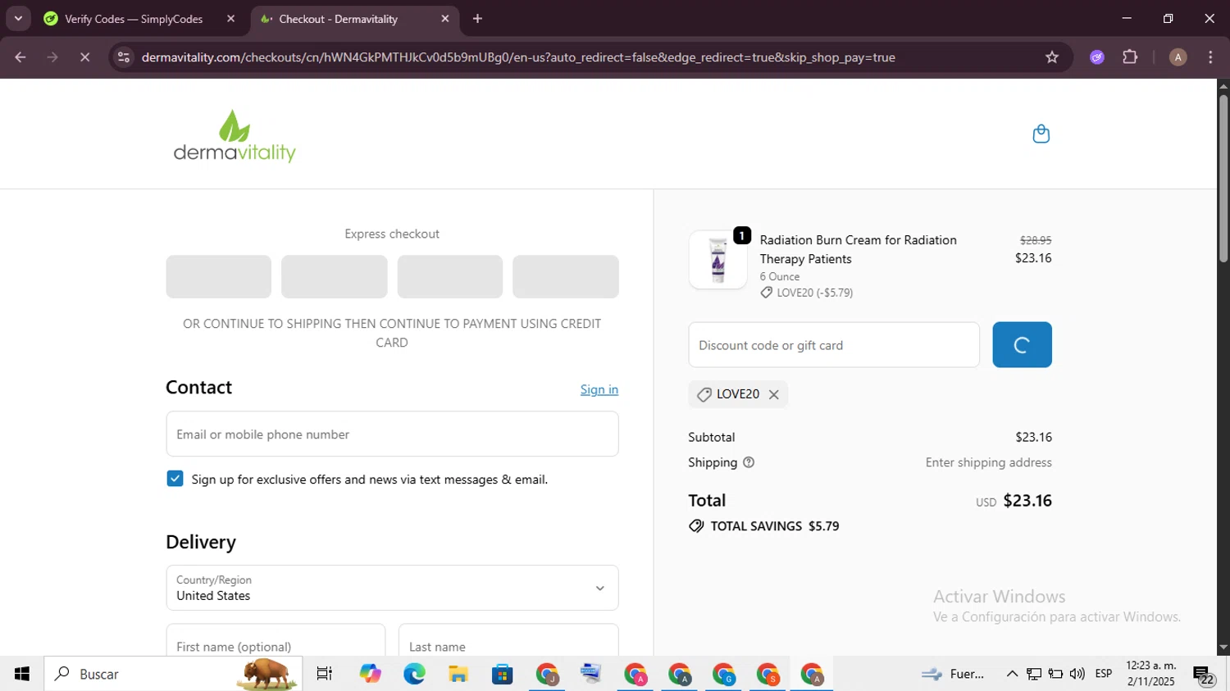View site information icon in address bar
This screenshot has width=1230, height=691.
[x=124, y=57]
